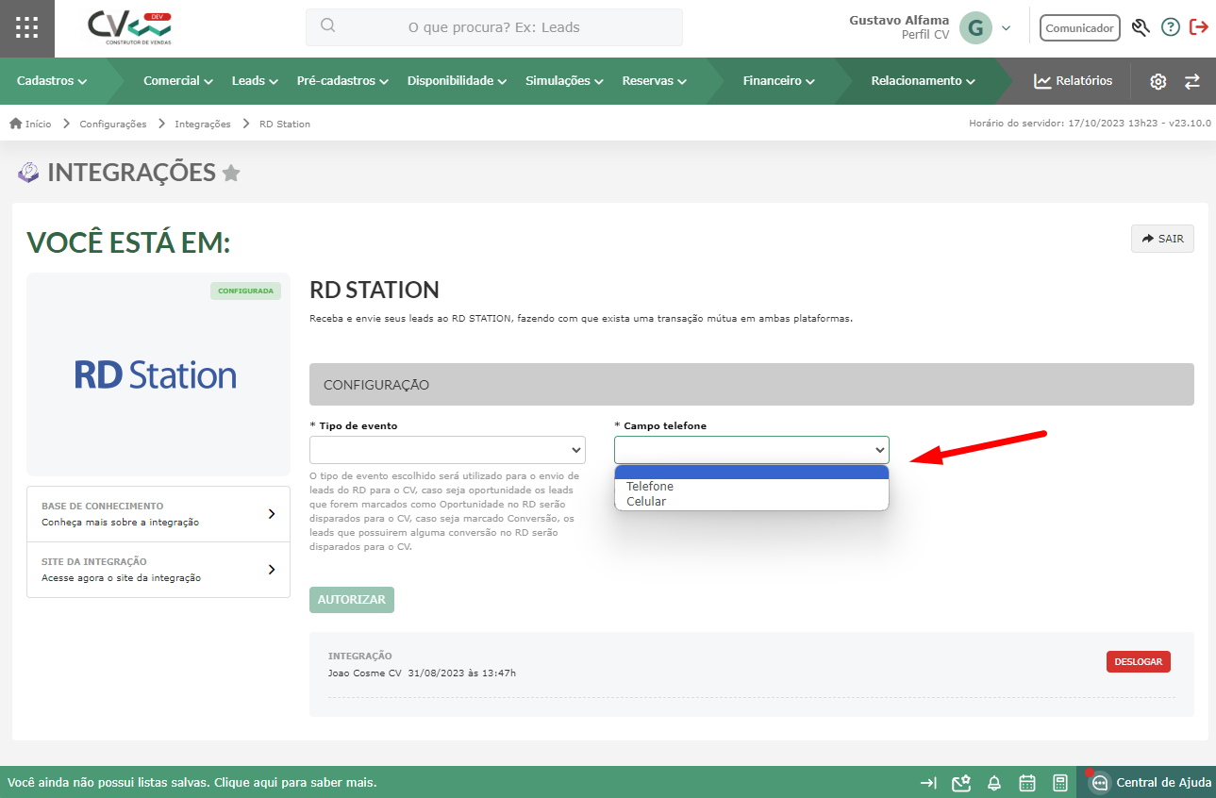Expand the user profile chevron
Viewport: 1216px width, 798px height.
click(x=1006, y=28)
